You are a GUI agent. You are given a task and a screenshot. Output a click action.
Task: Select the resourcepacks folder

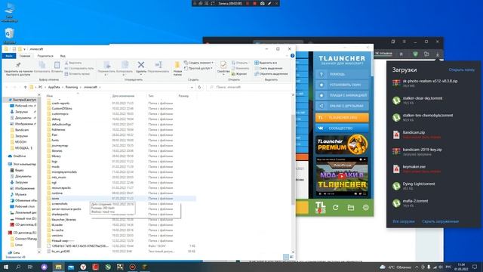point(61,187)
